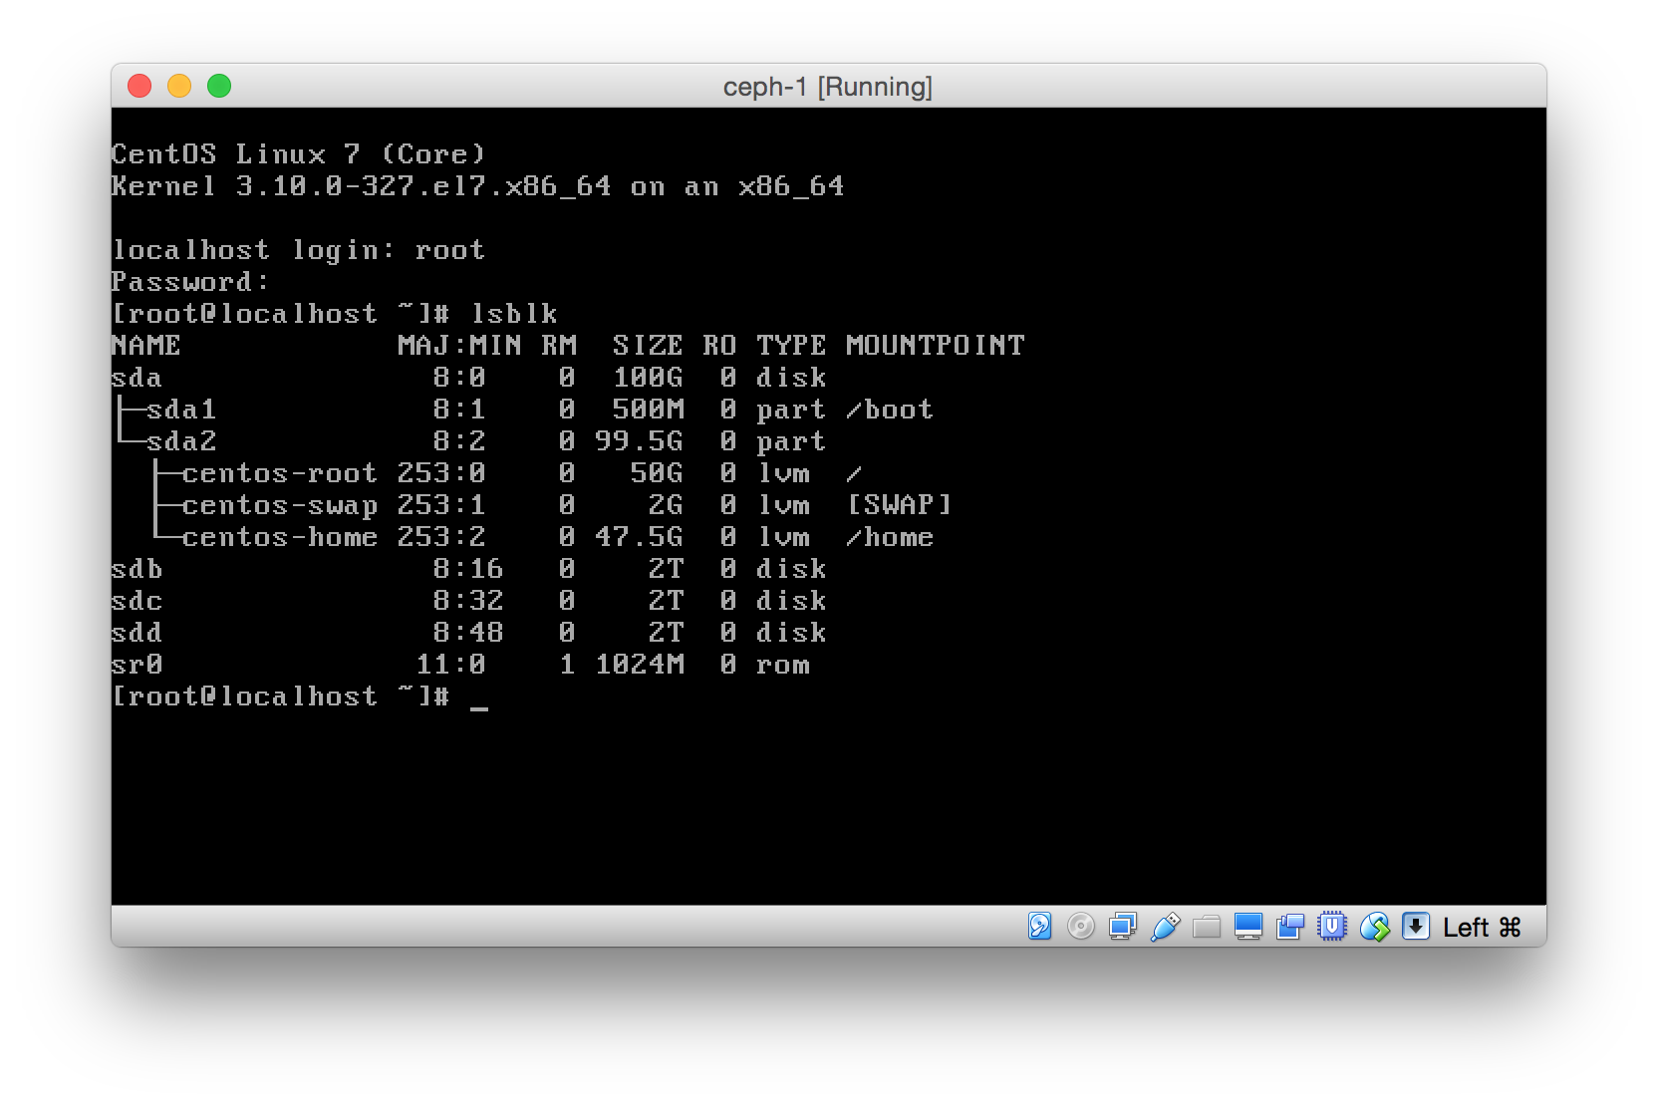Click the '500M' size of sda1

click(x=648, y=410)
